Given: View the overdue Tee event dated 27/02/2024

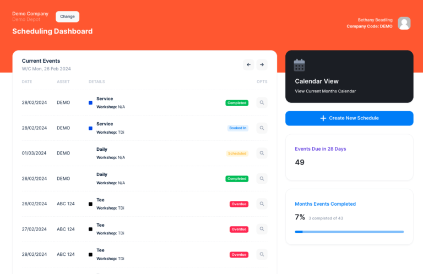Looking at the screenshot, I should coord(262,229).
